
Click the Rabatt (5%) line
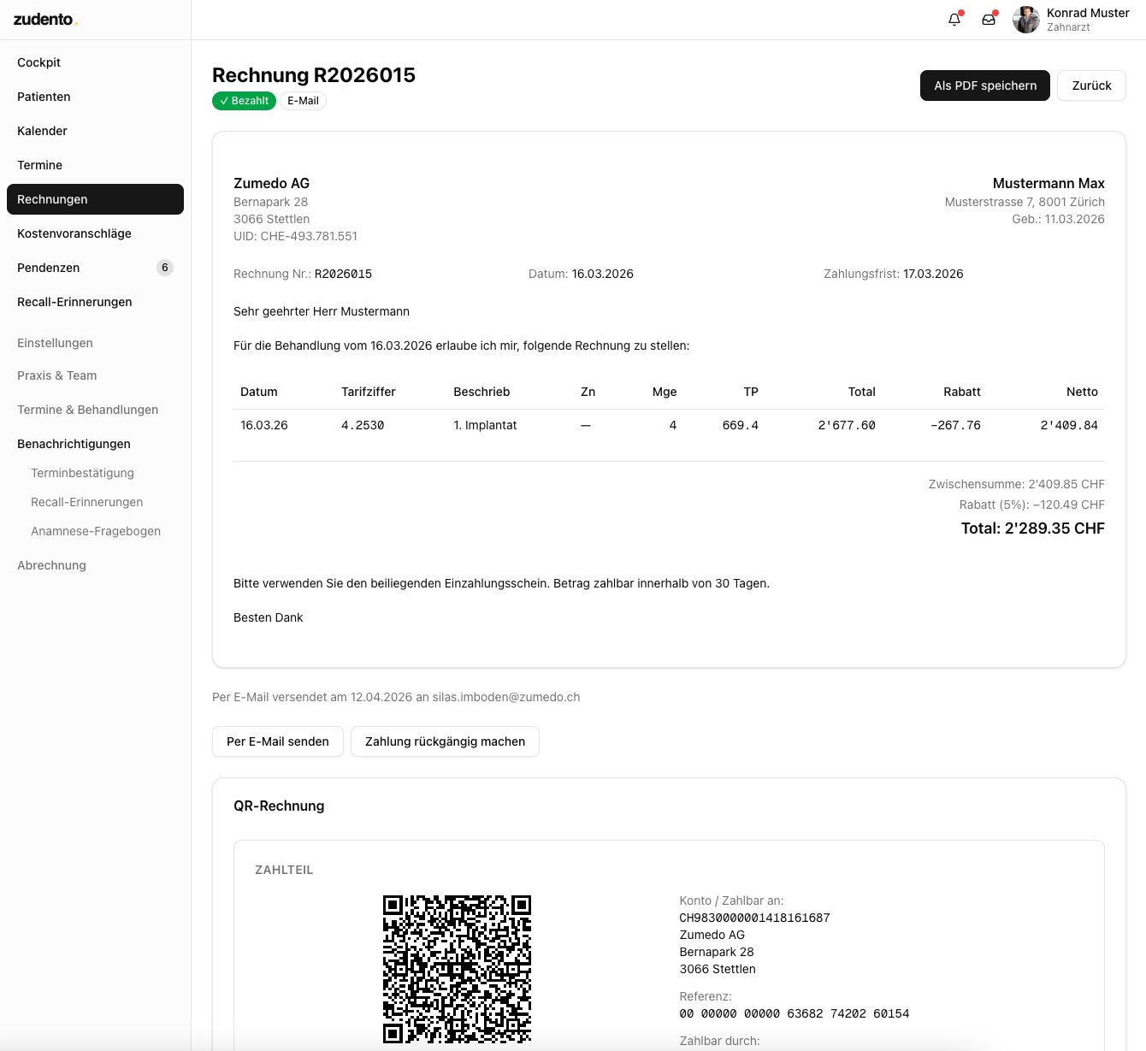tap(1031, 505)
